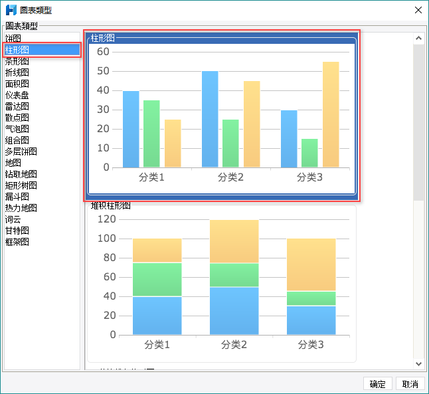Select 条形图 in chart type list

pos(42,61)
